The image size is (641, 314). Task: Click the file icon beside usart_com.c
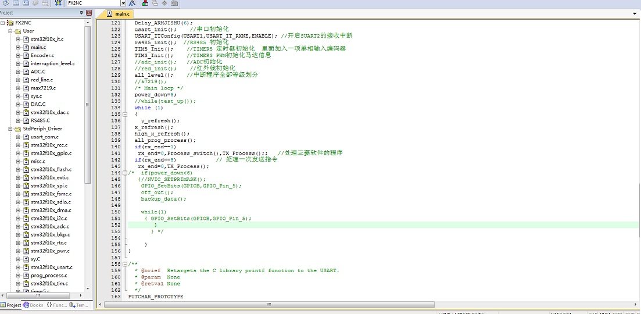26,137
